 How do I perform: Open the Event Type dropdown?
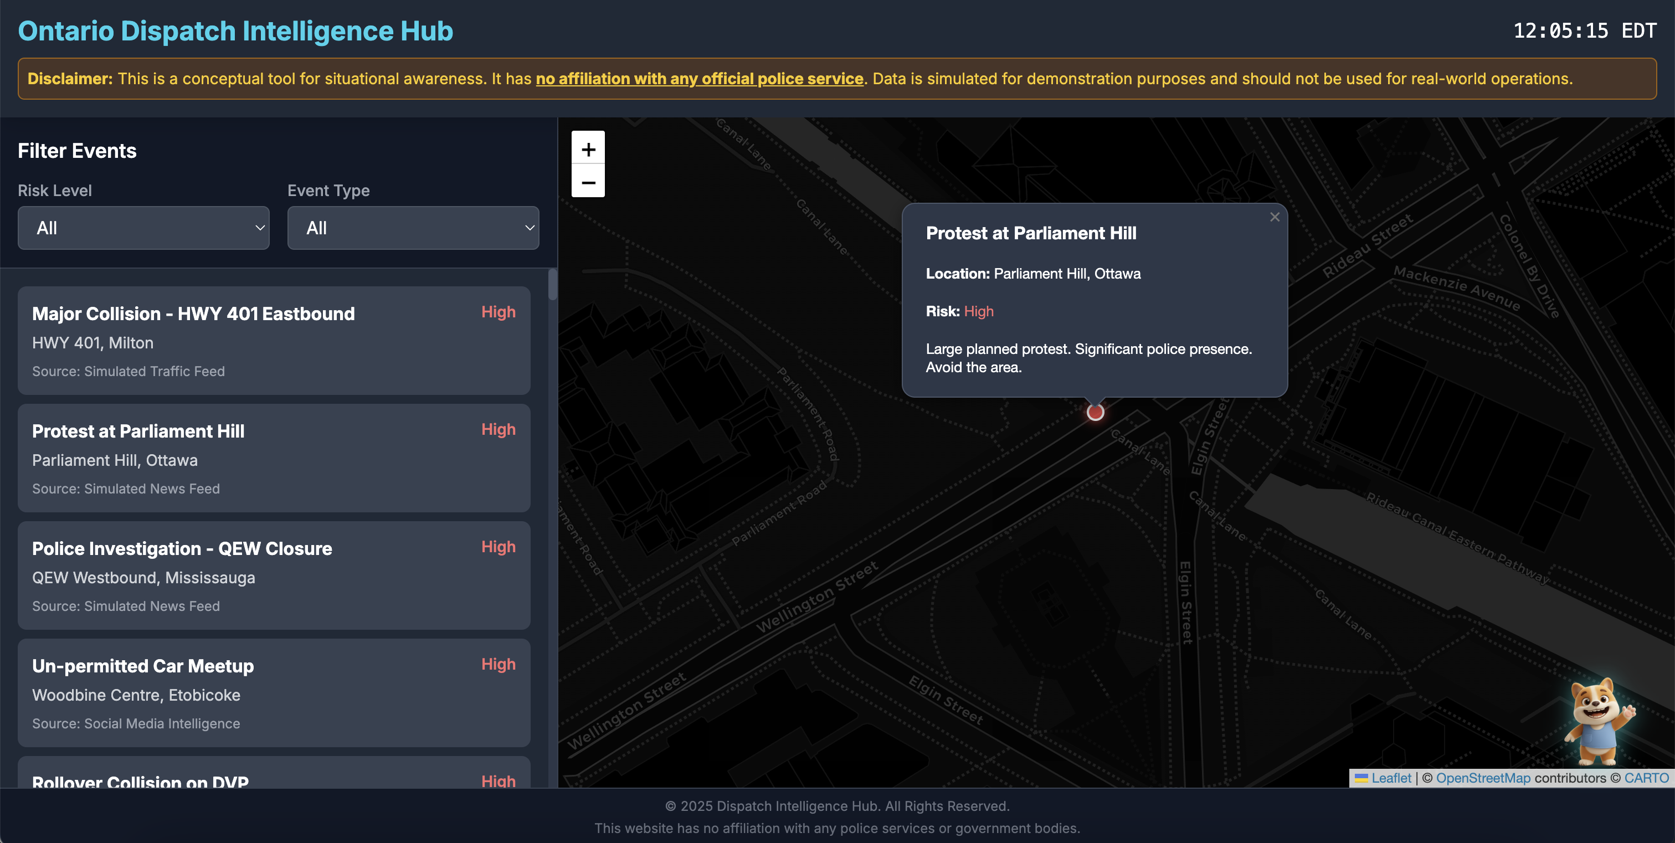(413, 228)
